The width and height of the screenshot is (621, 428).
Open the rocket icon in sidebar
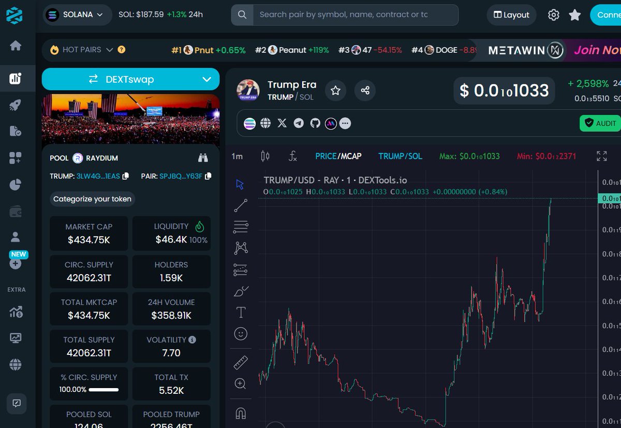16,105
